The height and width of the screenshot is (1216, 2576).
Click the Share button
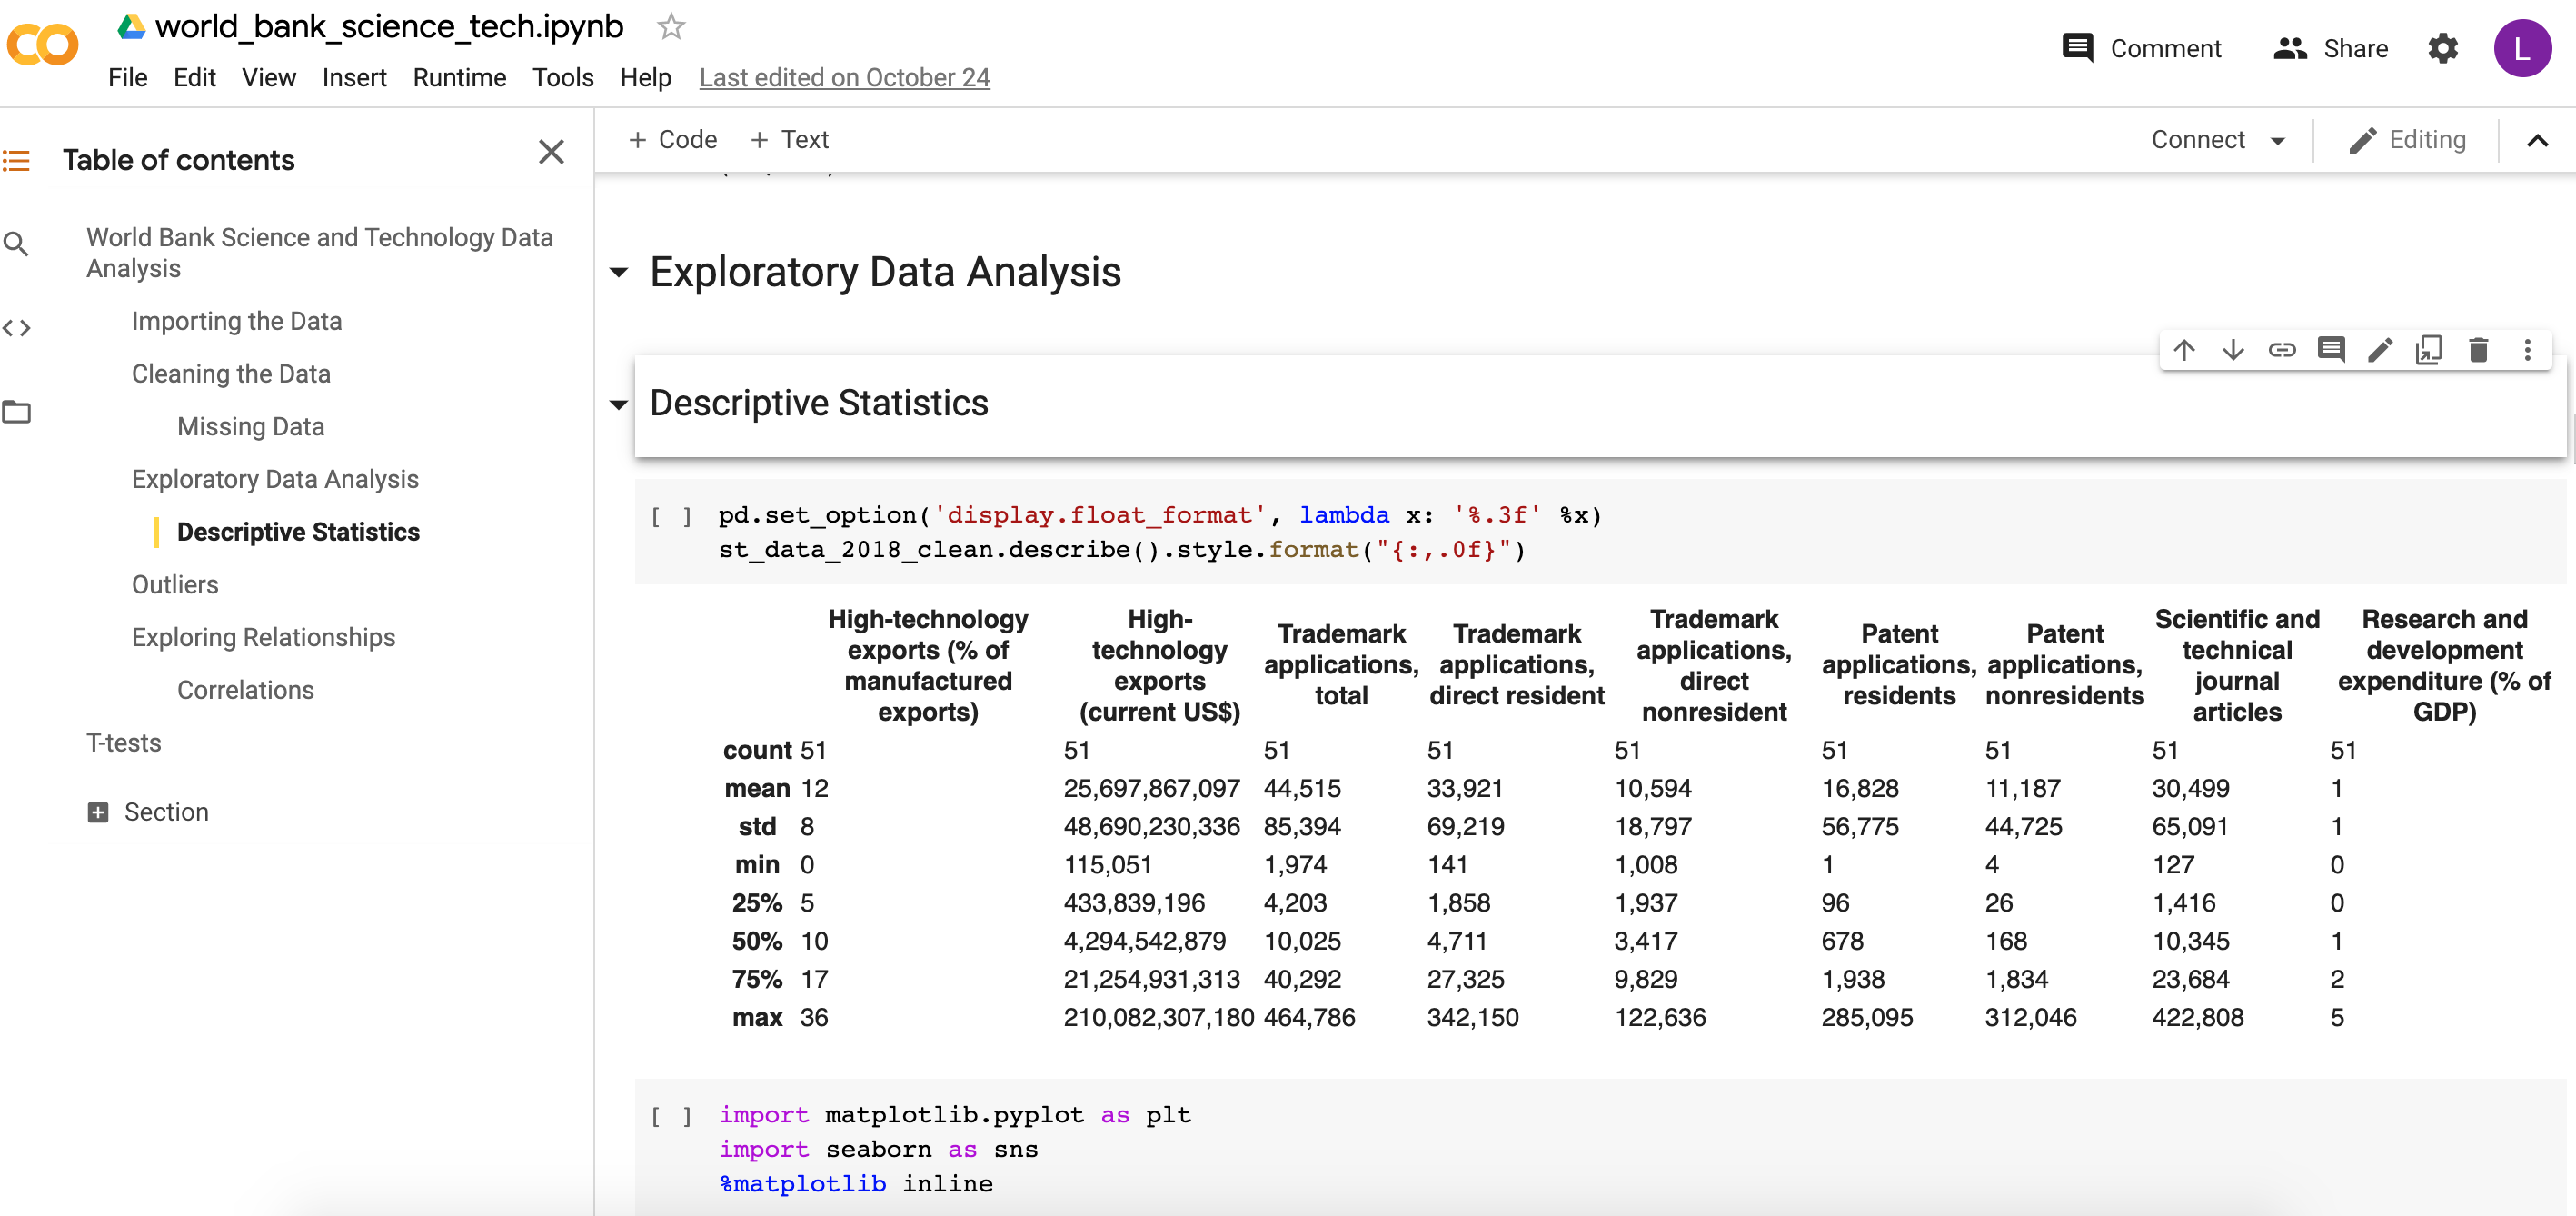tap(2330, 48)
